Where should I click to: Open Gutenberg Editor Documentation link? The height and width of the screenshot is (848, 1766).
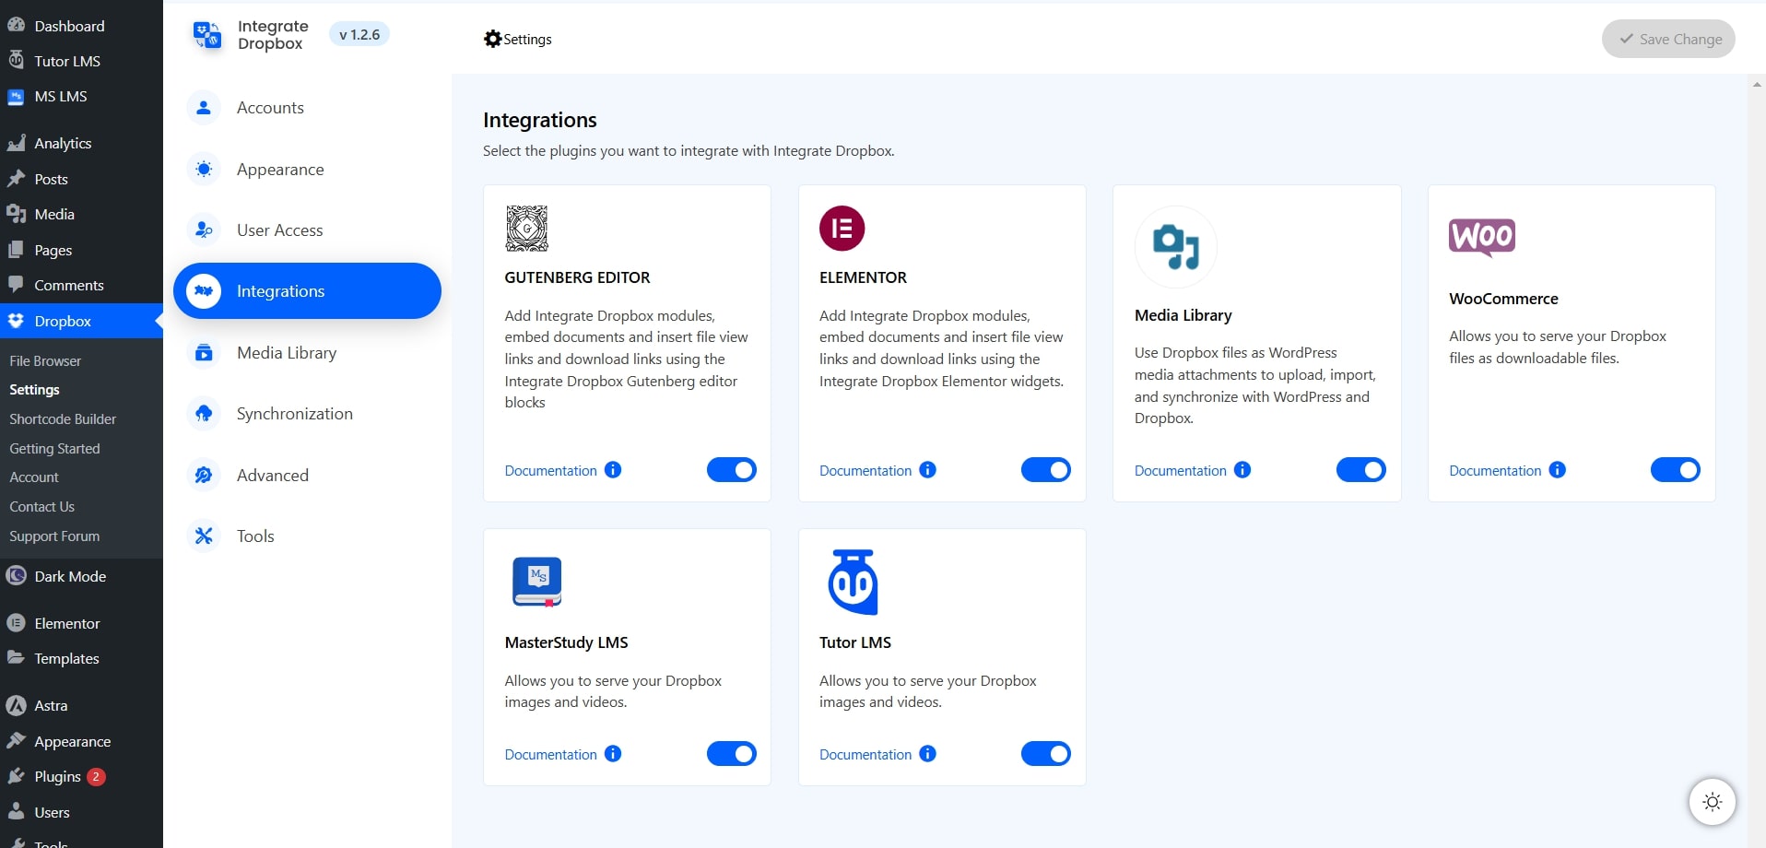(x=550, y=470)
